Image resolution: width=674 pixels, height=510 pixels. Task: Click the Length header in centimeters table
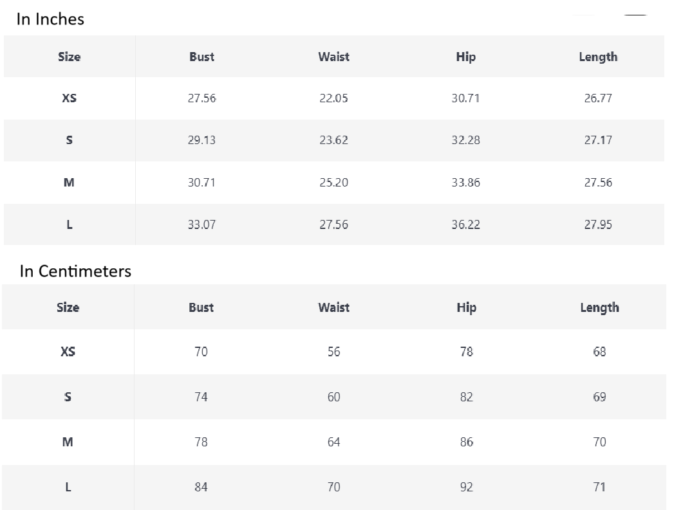pos(599,307)
